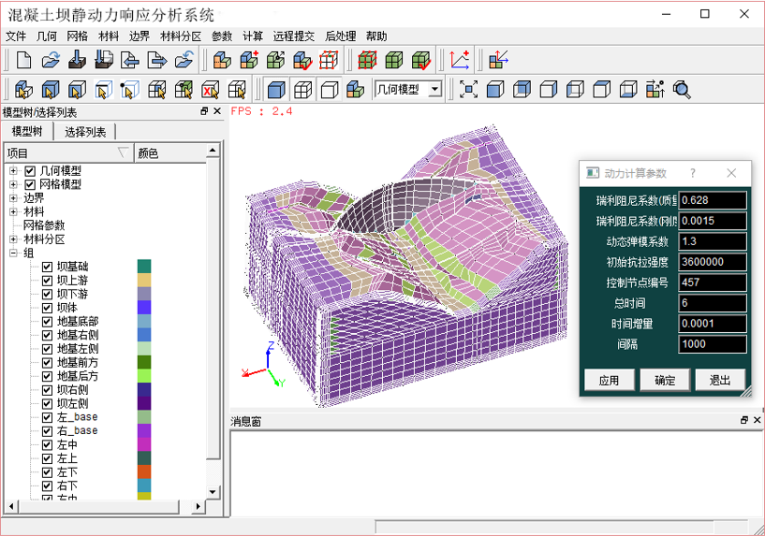Open the 计算 menu
This screenshot has width=765, height=536.
point(253,36)
